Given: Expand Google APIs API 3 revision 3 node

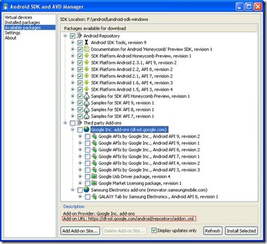Looking at the screenshot, I should coord(80,170).
